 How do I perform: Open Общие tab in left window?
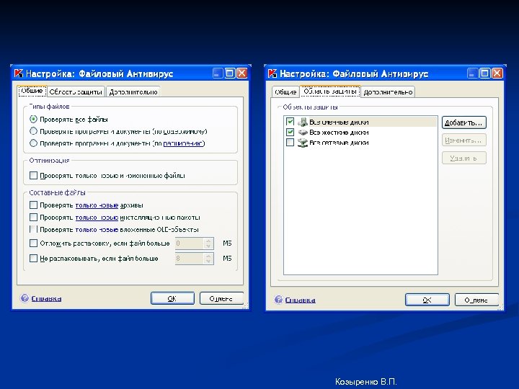32,91
